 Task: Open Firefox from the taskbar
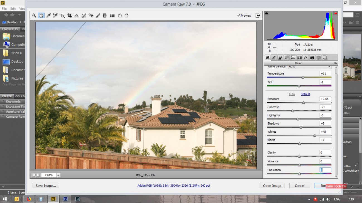[28, 199]
